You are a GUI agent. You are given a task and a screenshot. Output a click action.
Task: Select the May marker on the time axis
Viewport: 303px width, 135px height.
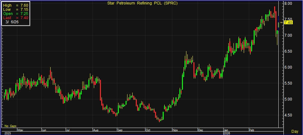coord(20,130)
